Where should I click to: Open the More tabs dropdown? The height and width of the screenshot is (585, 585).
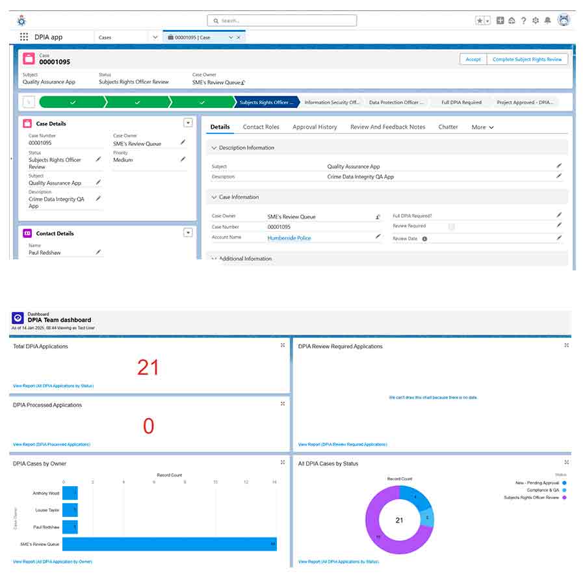(482, 127)
